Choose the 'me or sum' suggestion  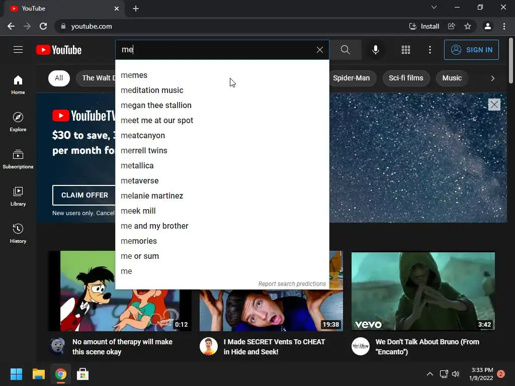(222, 256)
